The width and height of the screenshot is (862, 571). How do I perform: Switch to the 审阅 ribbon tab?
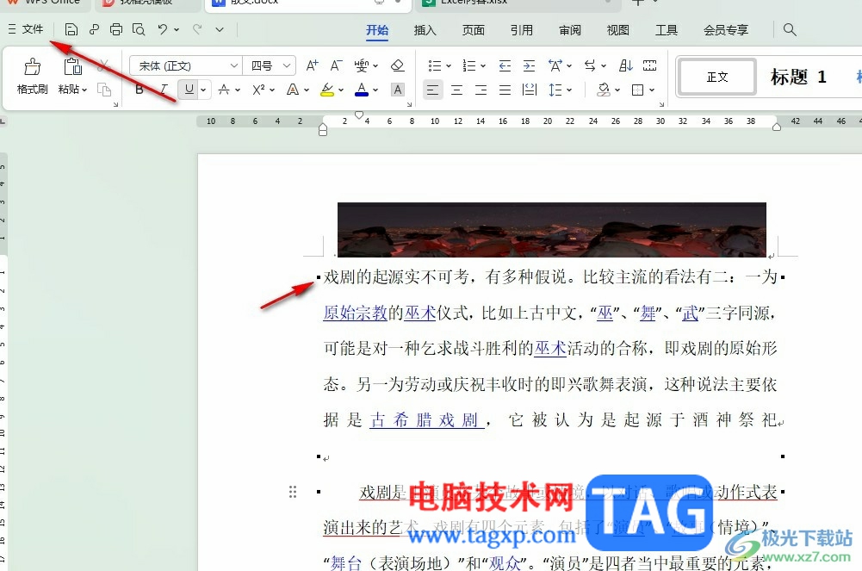pos(570,30)
